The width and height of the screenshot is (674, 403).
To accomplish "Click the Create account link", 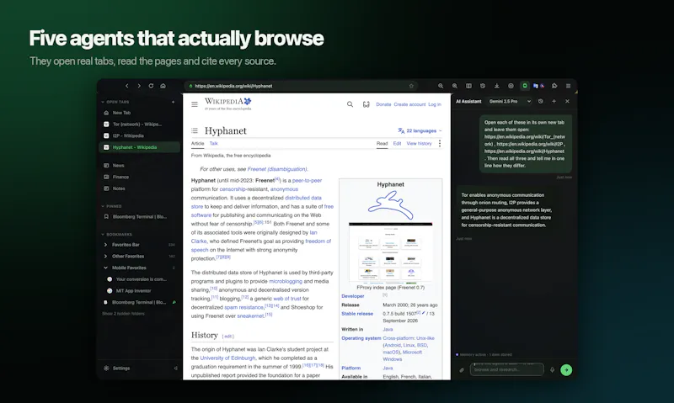I will 409,104.
